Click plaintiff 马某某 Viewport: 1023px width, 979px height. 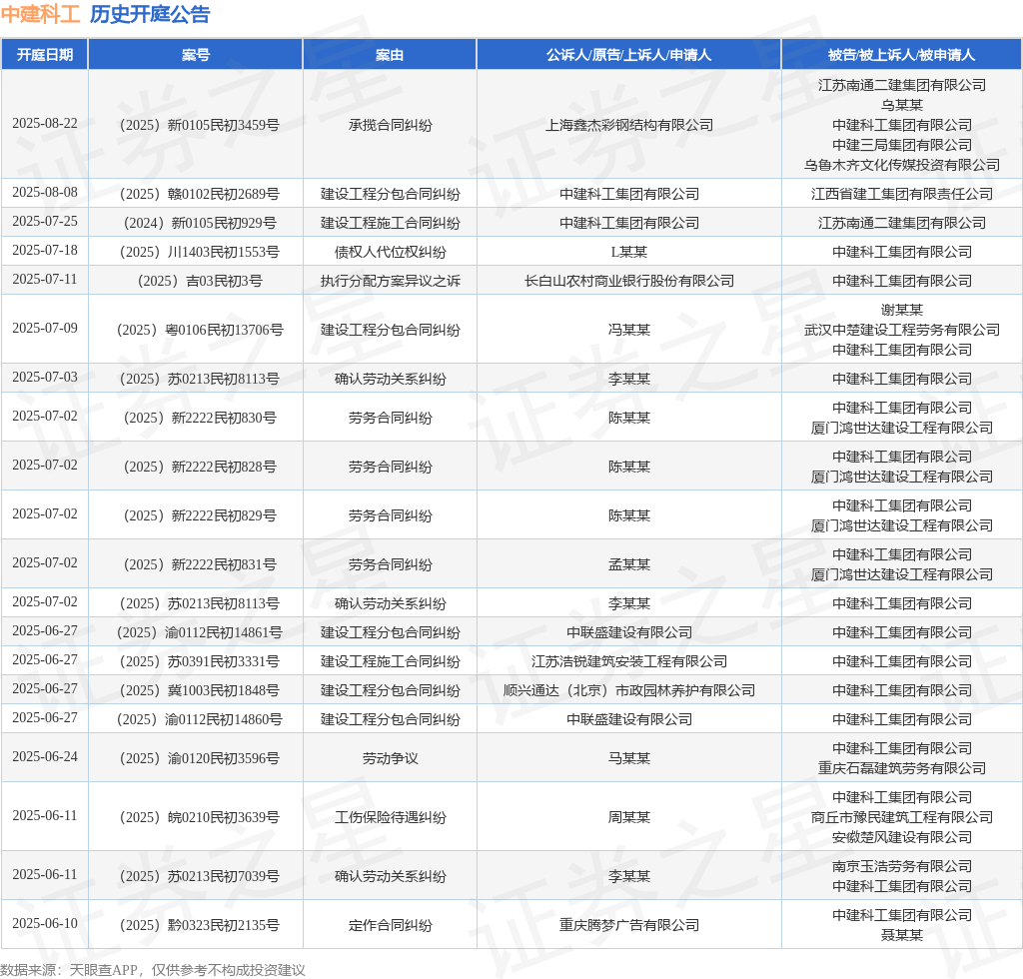coord(629,758)
